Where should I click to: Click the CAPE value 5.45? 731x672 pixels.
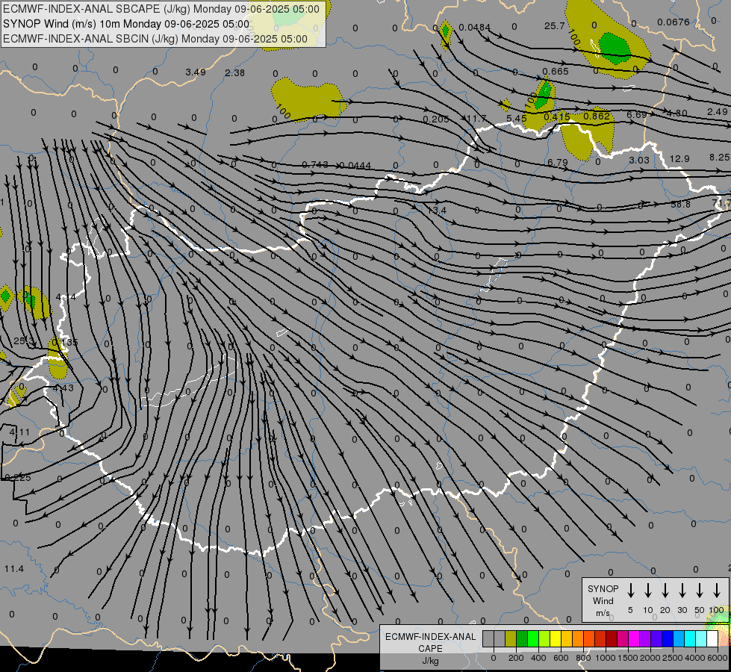(x=516, y=118)
